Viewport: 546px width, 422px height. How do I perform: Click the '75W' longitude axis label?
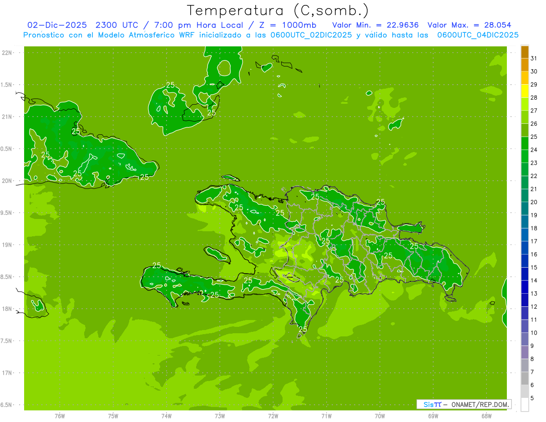coord(113,416)
